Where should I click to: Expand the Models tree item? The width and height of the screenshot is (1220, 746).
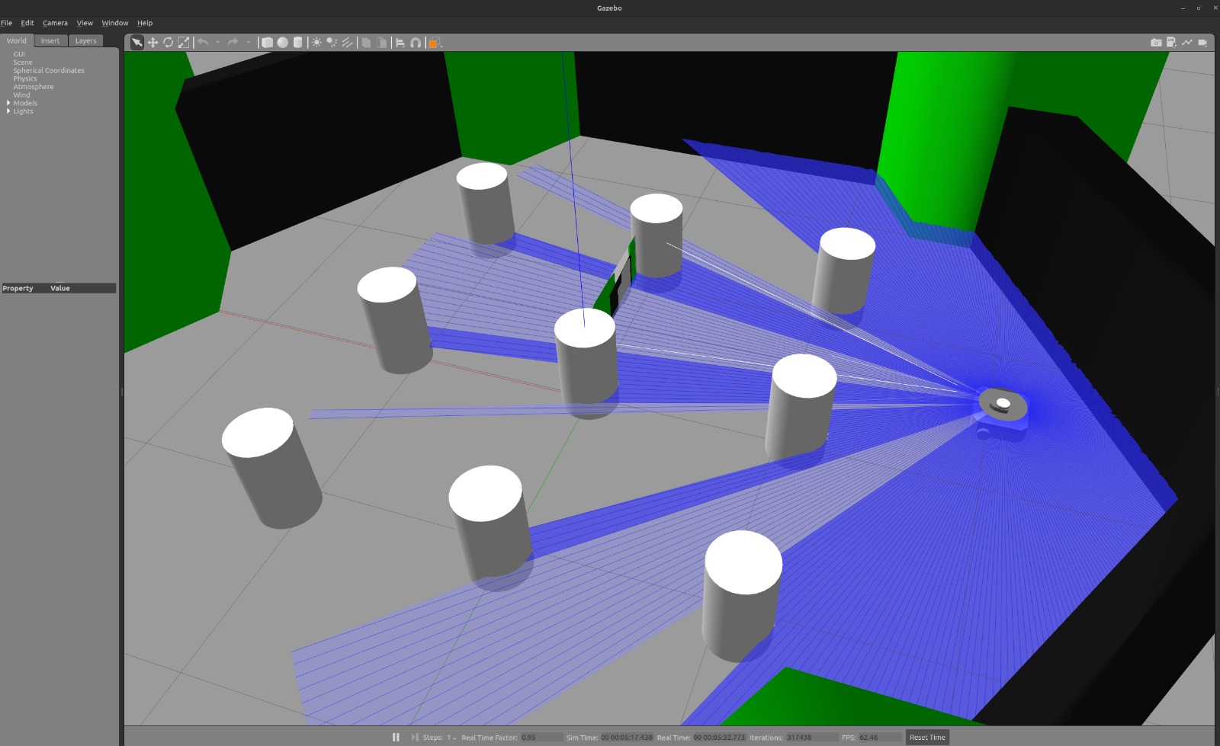8,103
